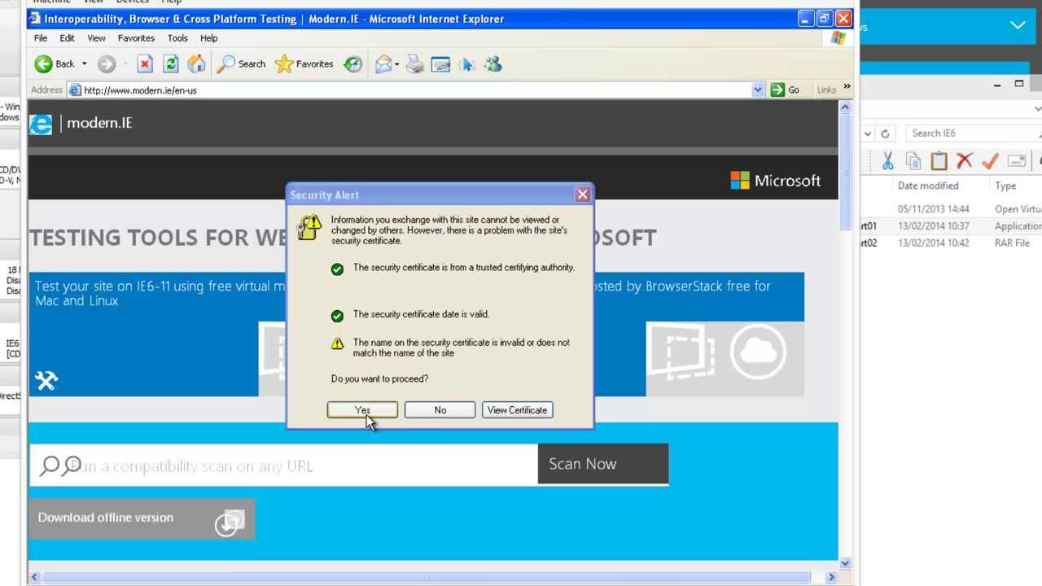The width and height of the screenshot is (1042, 586).
Task: Open the Tools menu
Action: [177, 38]
